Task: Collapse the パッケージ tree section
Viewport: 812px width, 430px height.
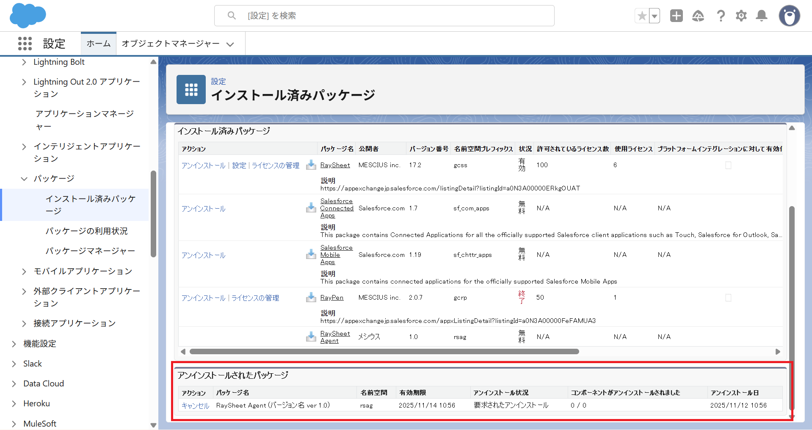Action: click(x=24, y=179)
